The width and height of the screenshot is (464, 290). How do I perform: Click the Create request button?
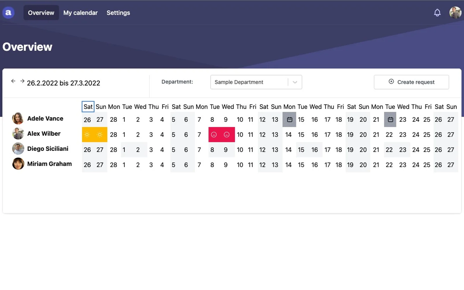point(411,82)
